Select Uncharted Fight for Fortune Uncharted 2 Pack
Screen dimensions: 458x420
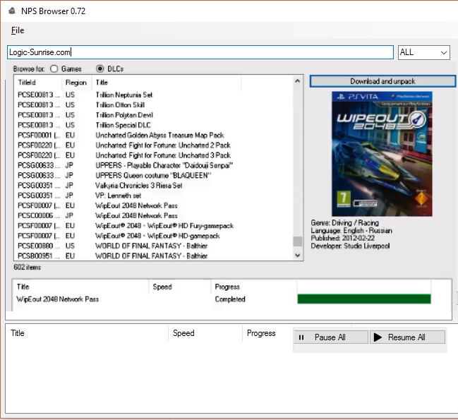pyautogui.click(x=154, y=145)
